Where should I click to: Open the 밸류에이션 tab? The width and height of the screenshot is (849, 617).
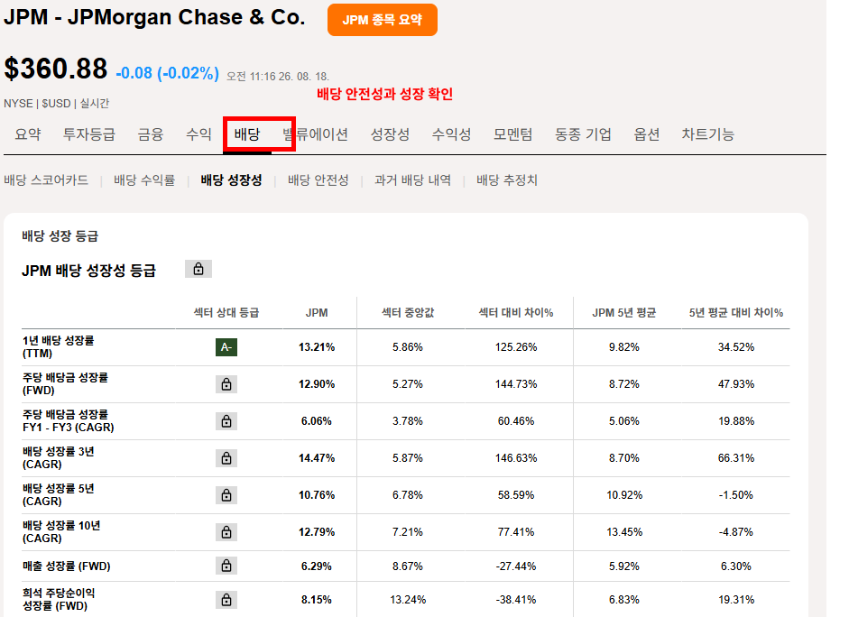click(315, 134)
